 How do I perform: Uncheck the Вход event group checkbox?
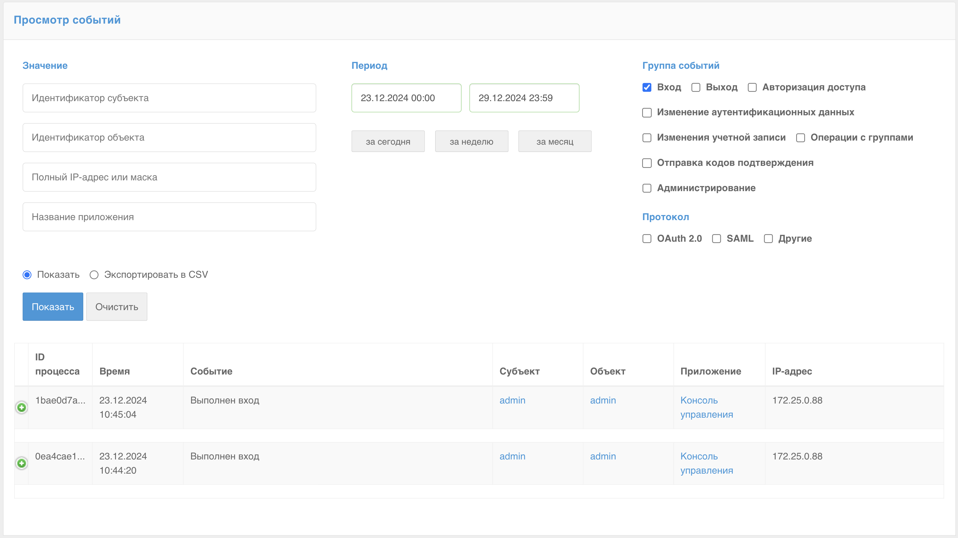pos(647,87)
